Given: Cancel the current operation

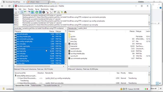Looking at the screenshot, I should [x=44, y=12].
